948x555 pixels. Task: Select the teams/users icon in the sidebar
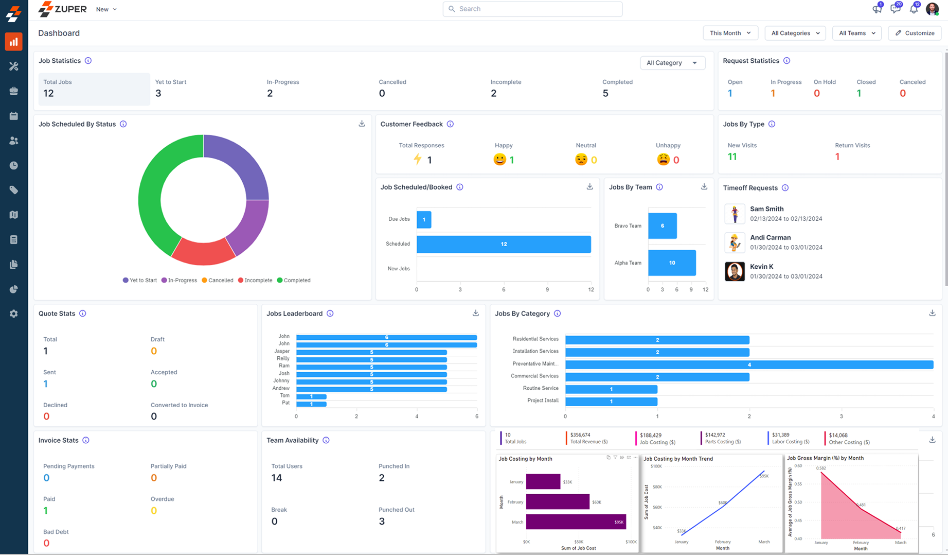14,140
